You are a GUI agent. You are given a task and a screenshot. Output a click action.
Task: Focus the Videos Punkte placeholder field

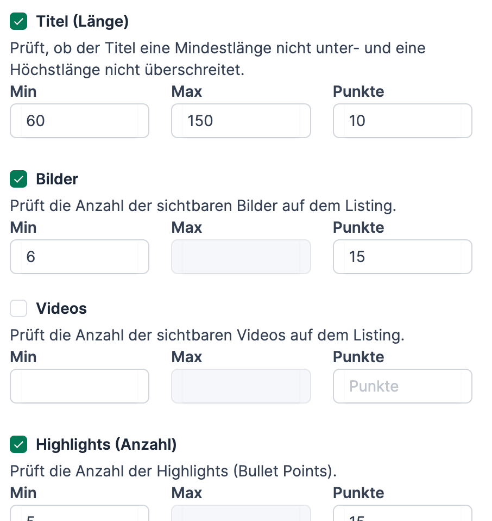(402, 386)
